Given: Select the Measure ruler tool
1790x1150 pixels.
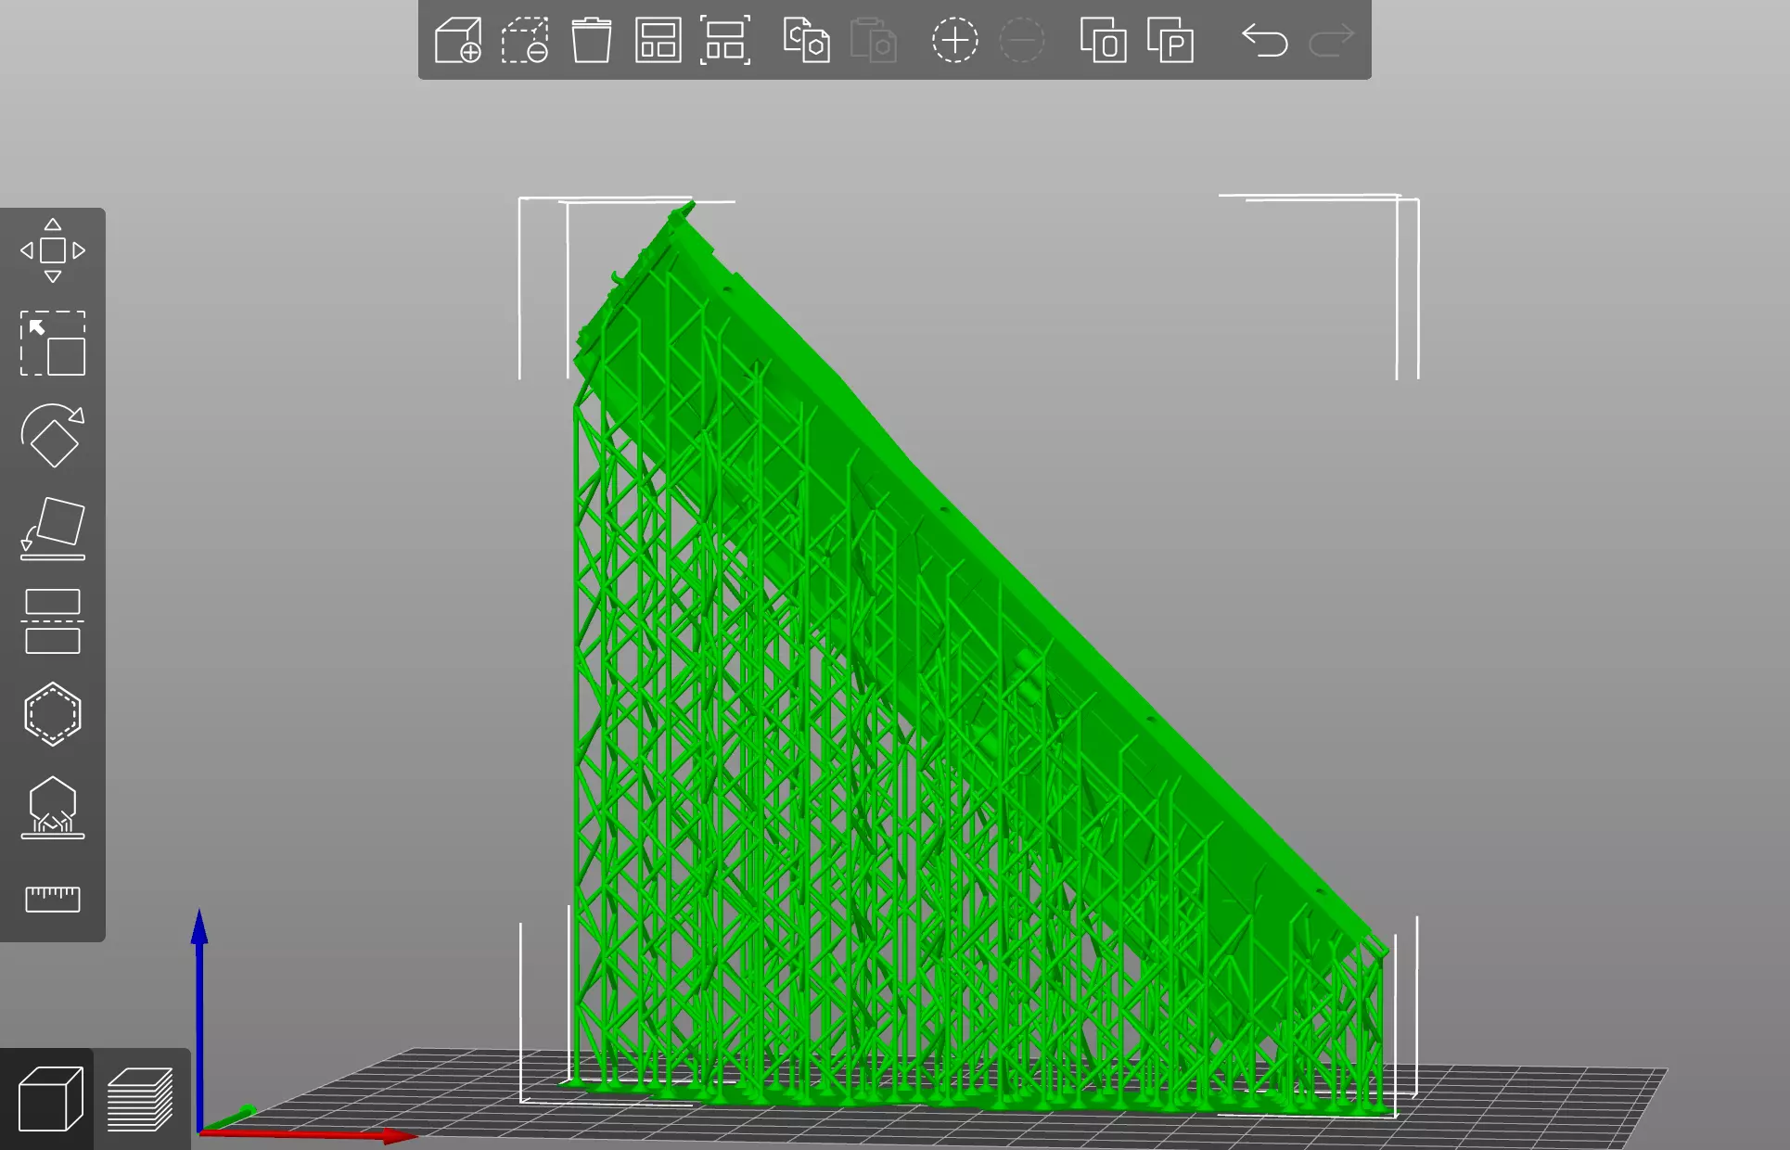Looking at the screenshot, I should click(53, 898).
